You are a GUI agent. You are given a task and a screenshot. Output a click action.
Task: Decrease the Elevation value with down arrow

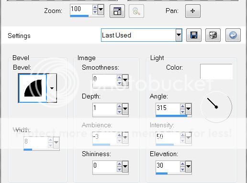[182, 169]
